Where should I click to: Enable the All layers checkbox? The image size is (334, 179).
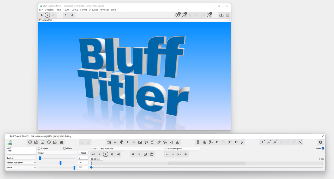coord(39,148)
